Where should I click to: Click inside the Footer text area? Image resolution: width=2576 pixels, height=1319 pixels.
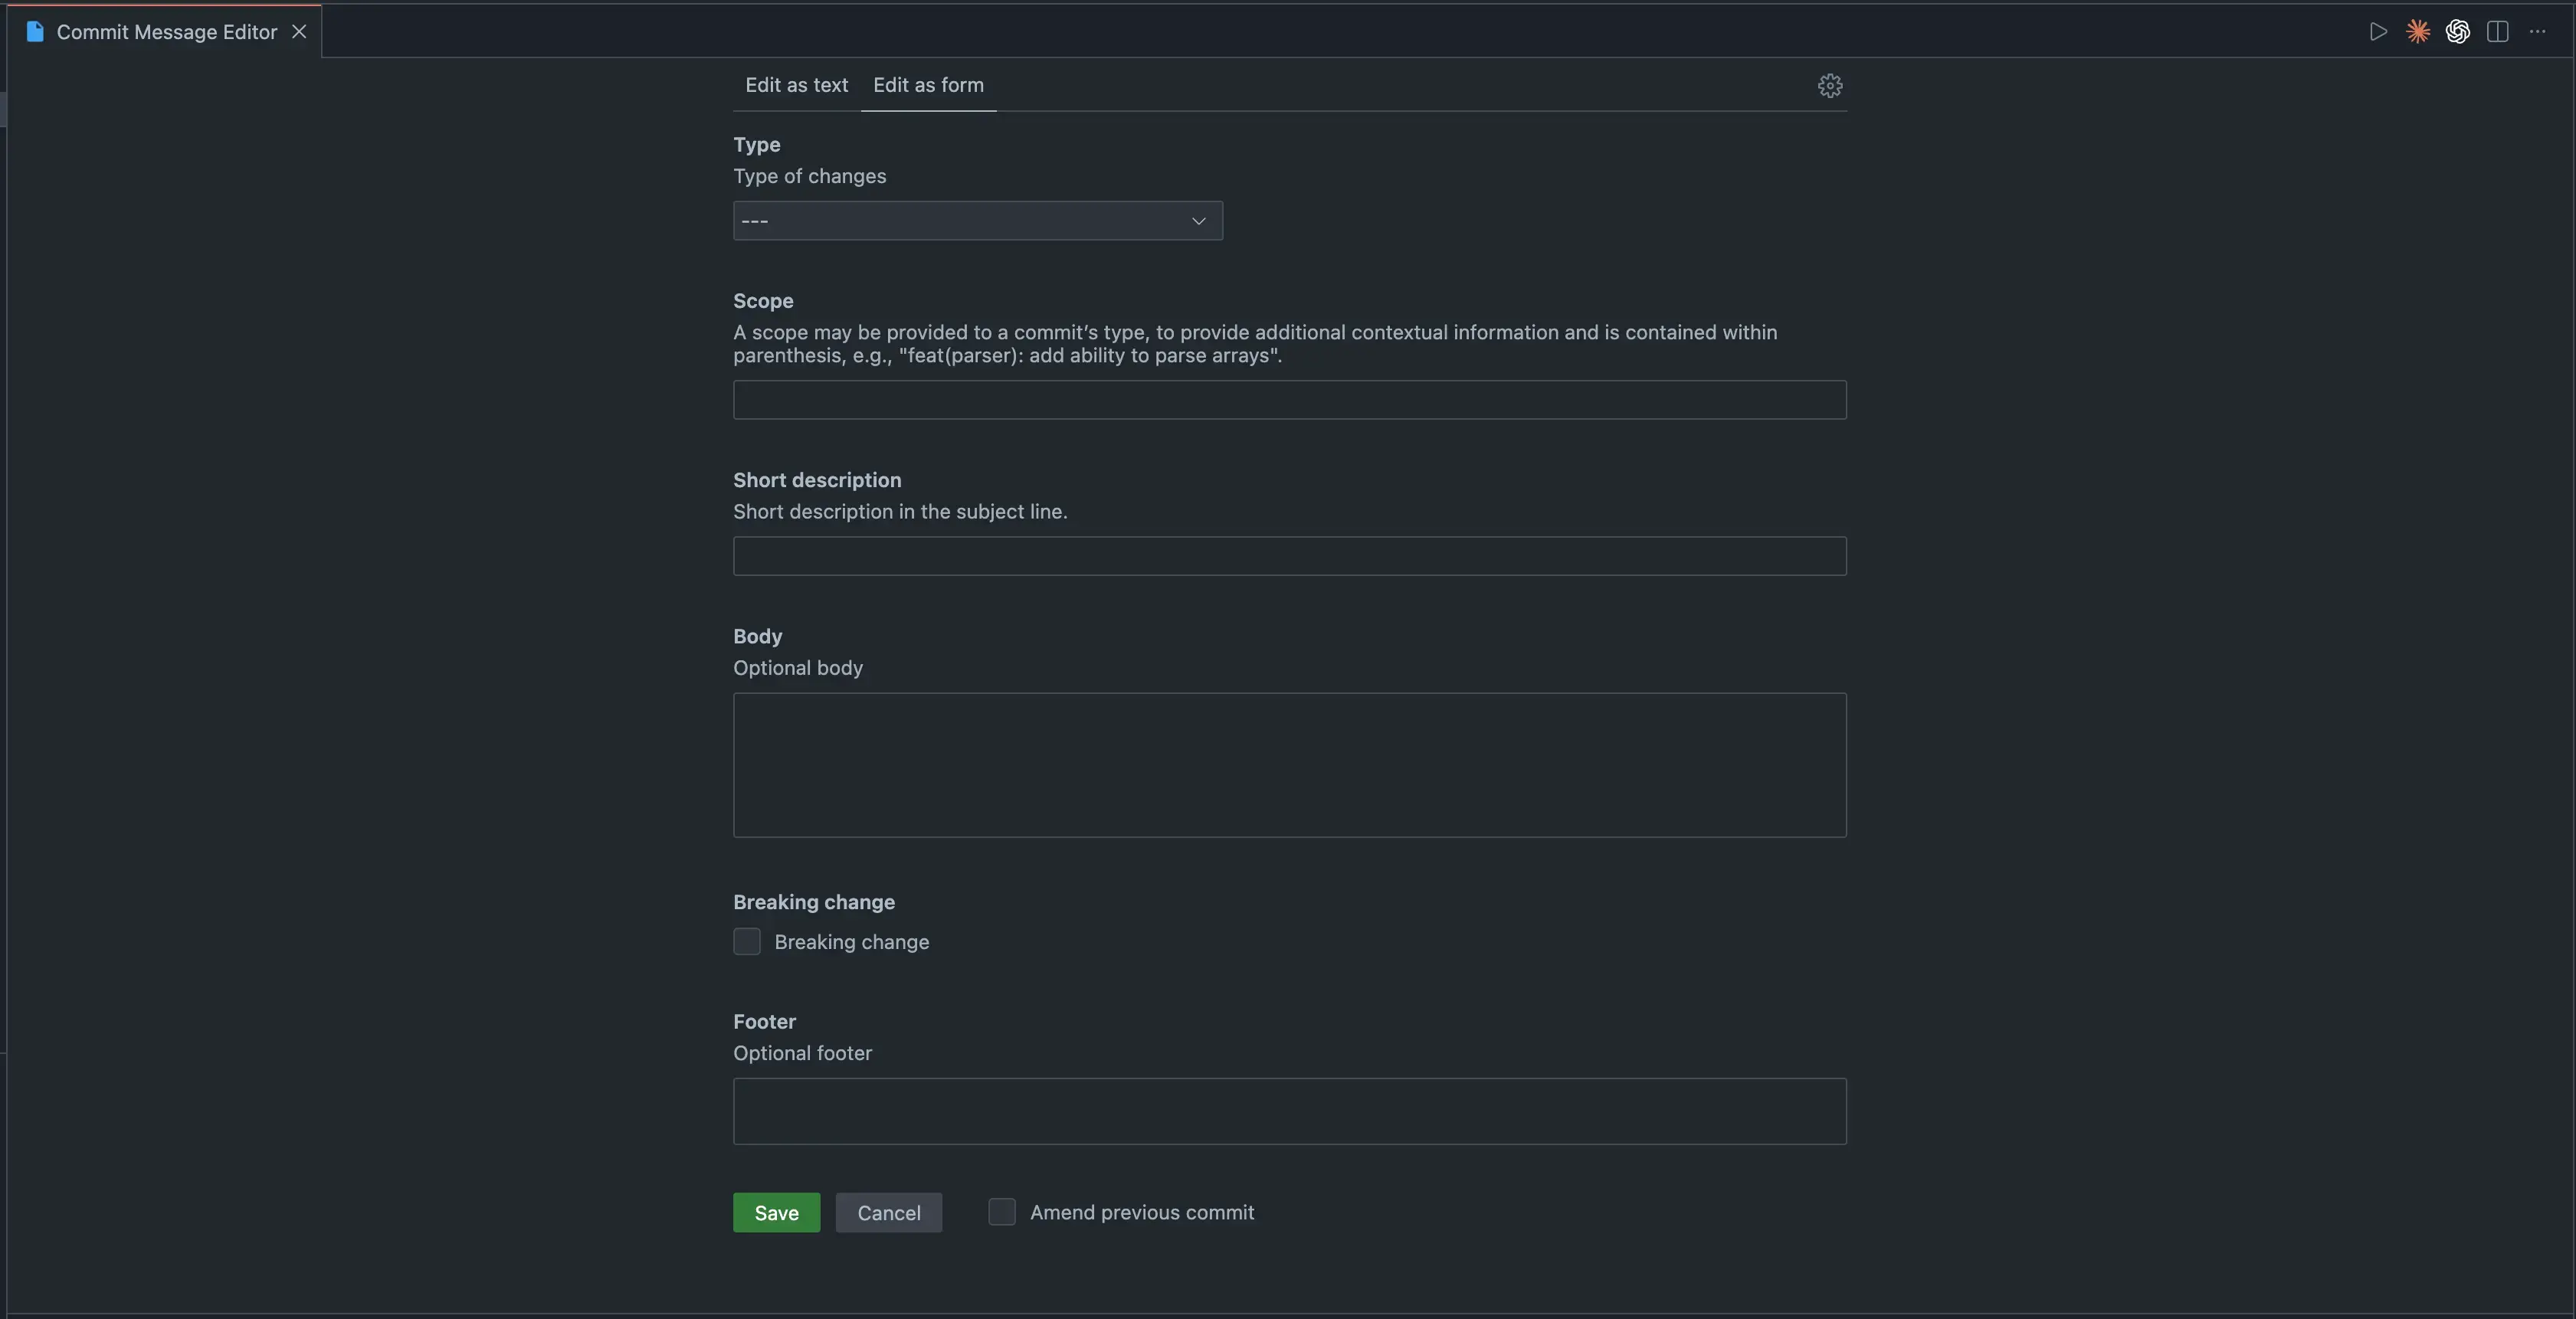[1289, 1111]
